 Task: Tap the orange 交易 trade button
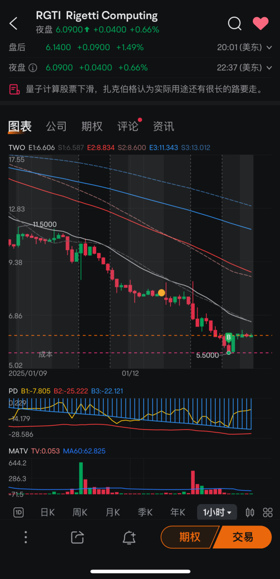pyautogui.click(x=243, y=537)
